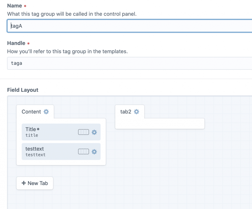Click the required asterisk after Title
This screenshot has height=209, width=252.
point(38,129)
